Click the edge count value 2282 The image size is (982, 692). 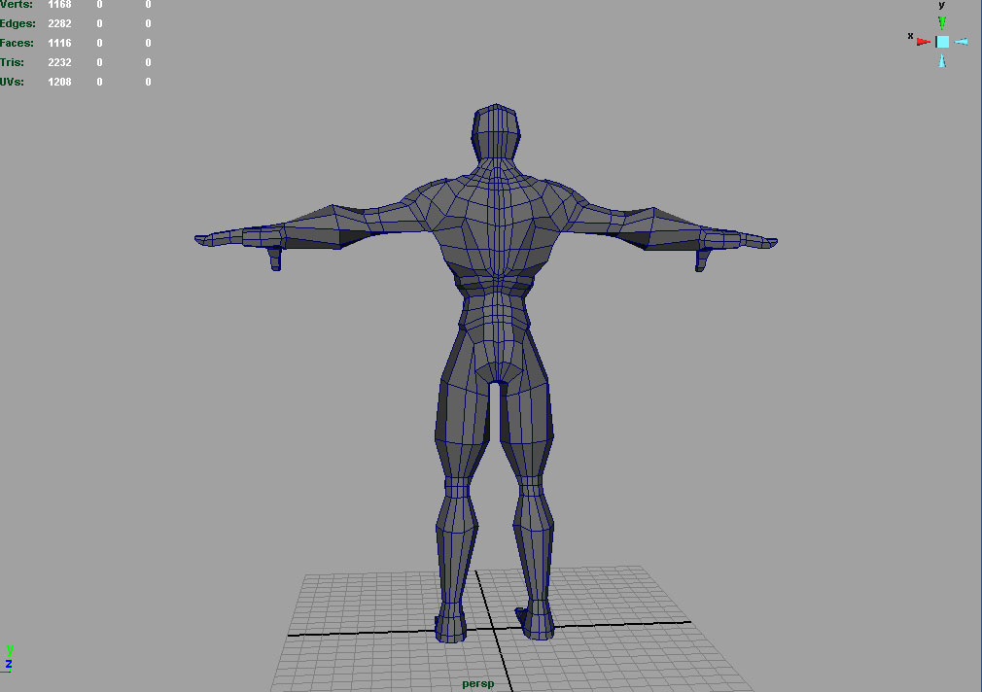click(59, 23)
